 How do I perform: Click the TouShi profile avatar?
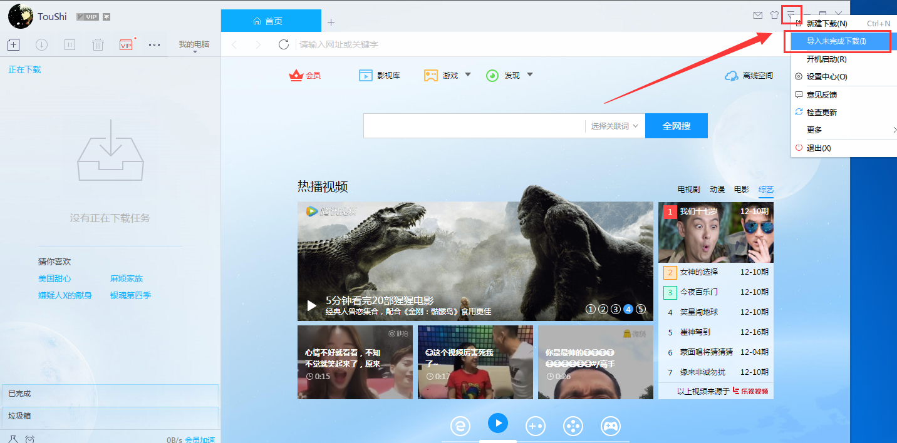tap(21, 16)
